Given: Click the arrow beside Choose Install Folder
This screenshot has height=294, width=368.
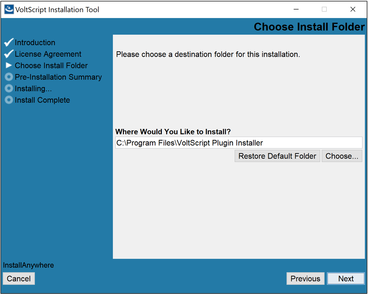Looking at the screenshot, I should pyautogui.click(x=9, y=65).
